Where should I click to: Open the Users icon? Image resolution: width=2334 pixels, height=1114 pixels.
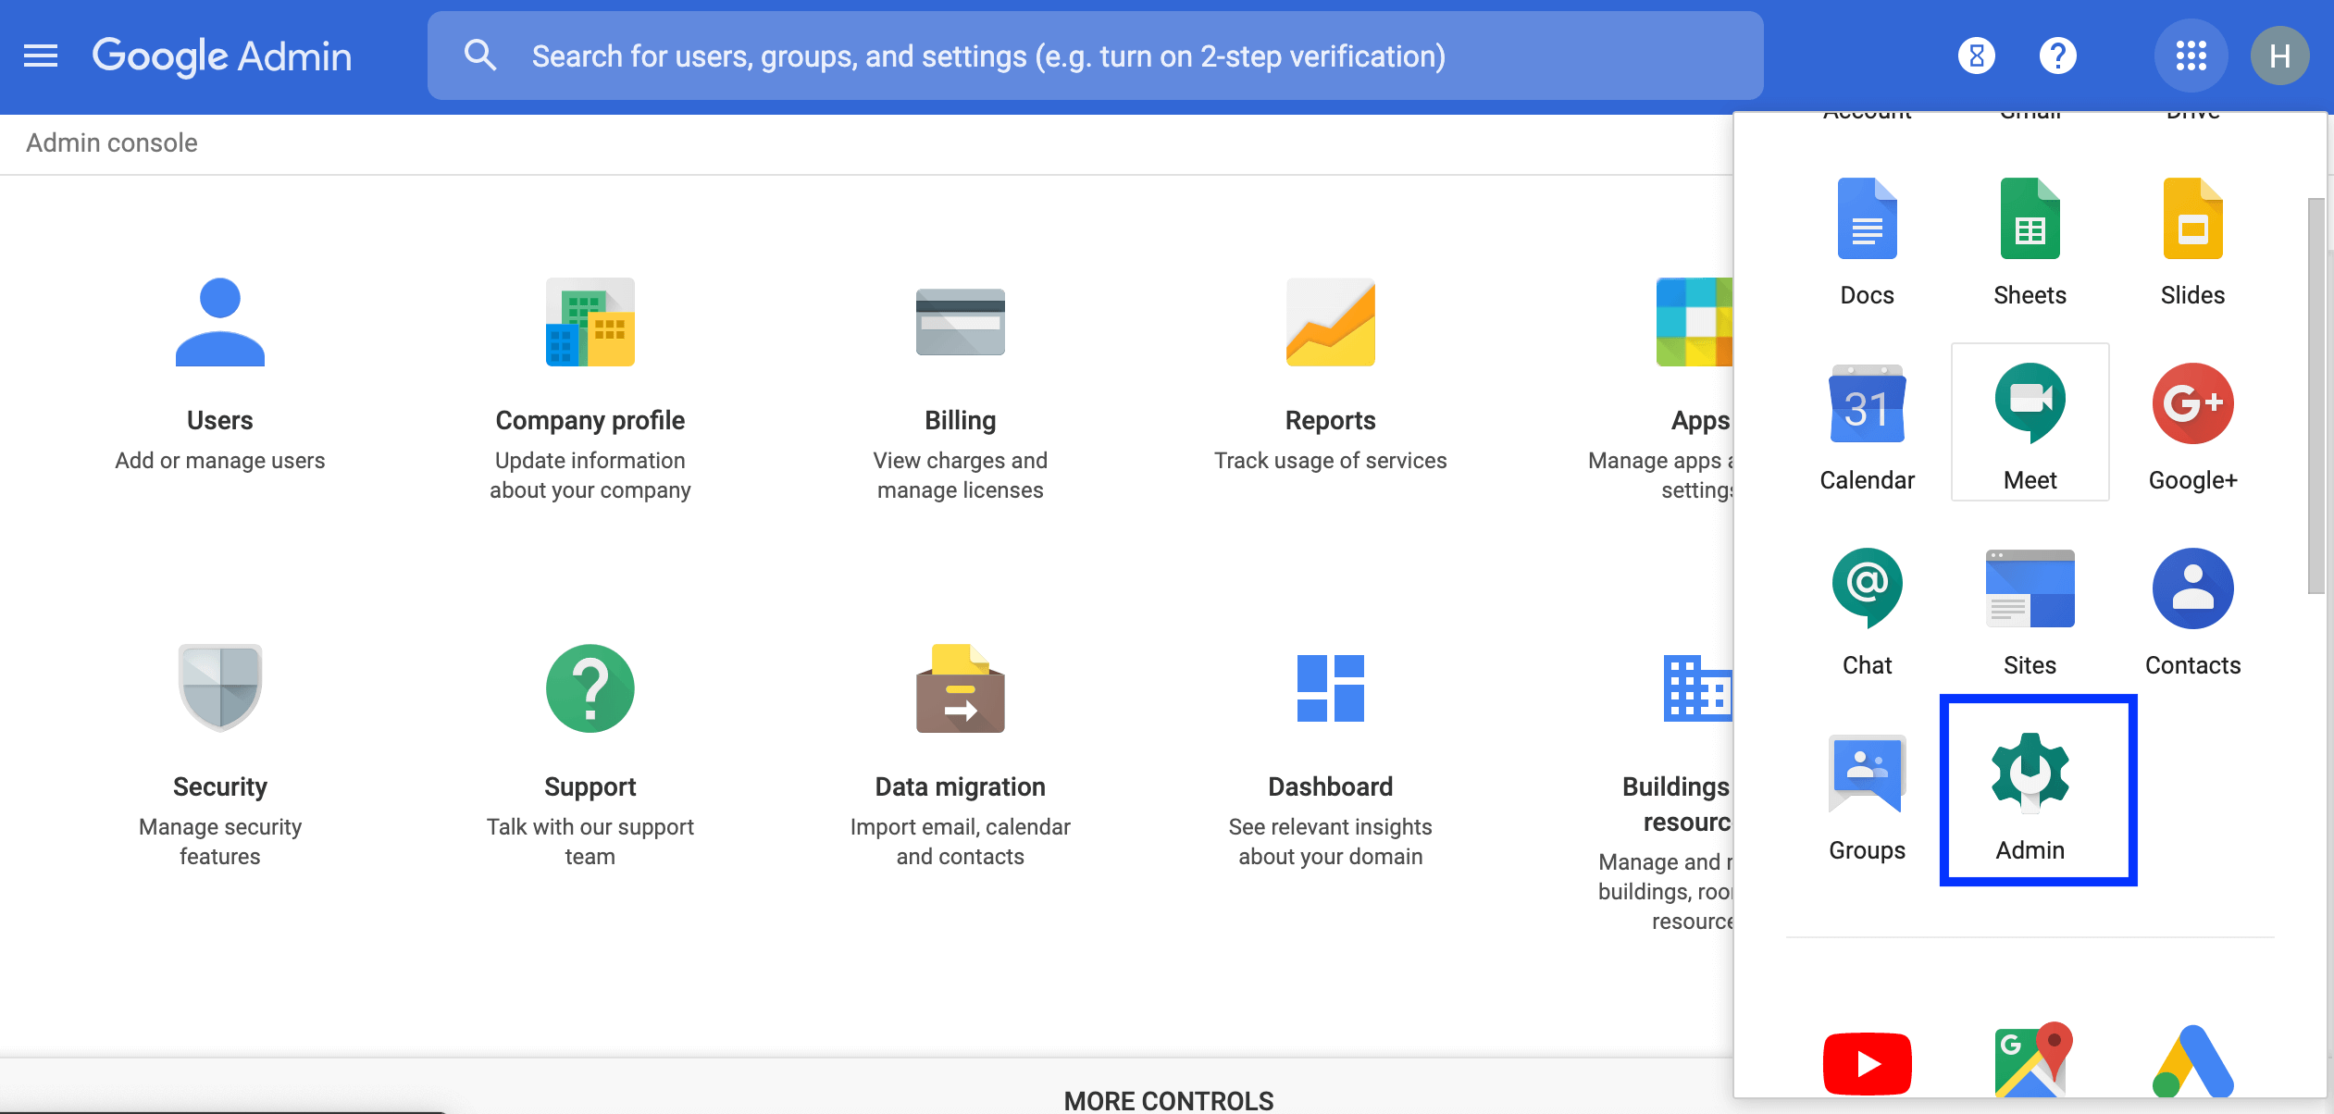(x=220, y=322)
